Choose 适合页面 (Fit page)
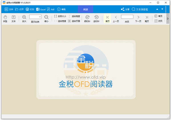 (x=74, y=21)
